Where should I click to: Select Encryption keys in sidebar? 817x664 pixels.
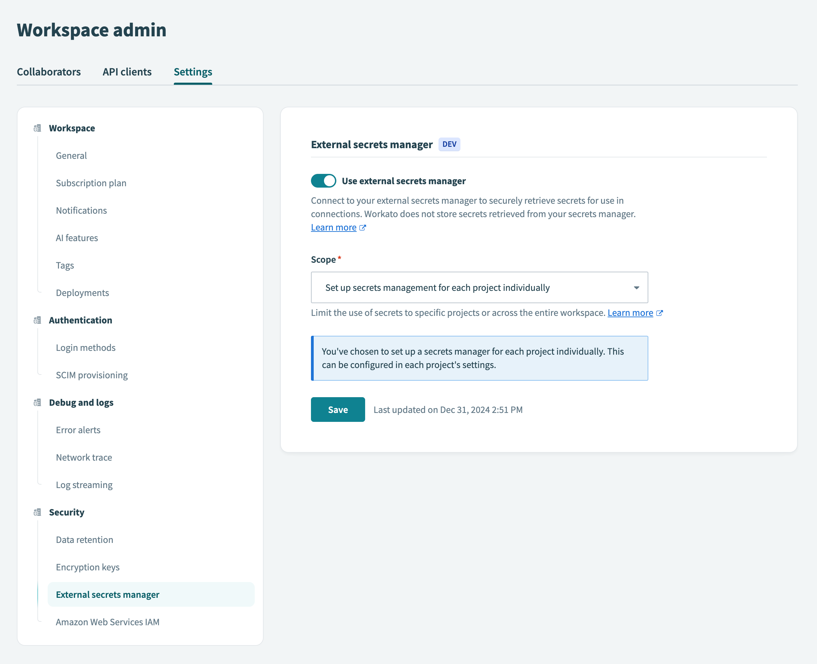(x=87, y=567)
